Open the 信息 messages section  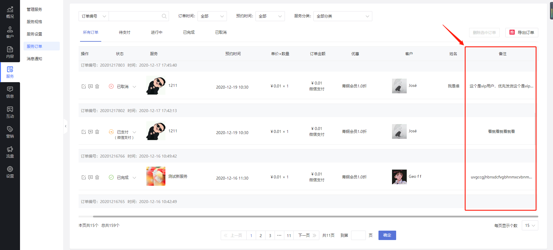tap(10, 92)
